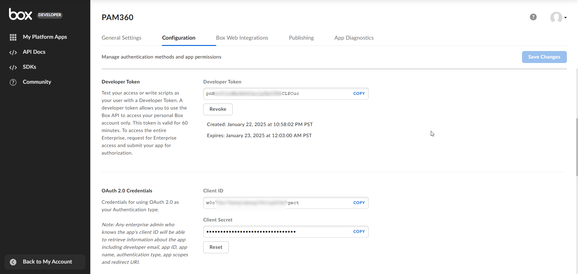Switch to the Box Web Integrations tab

242,38
